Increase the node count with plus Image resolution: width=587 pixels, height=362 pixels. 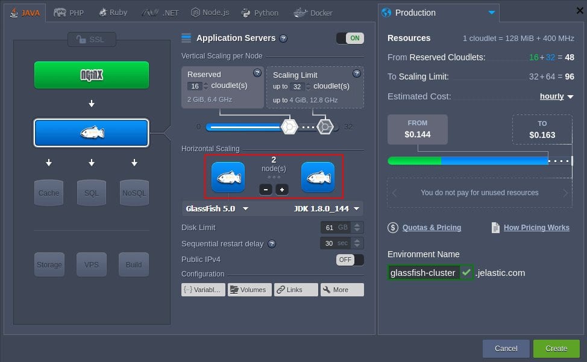click(x=282, y=190)
